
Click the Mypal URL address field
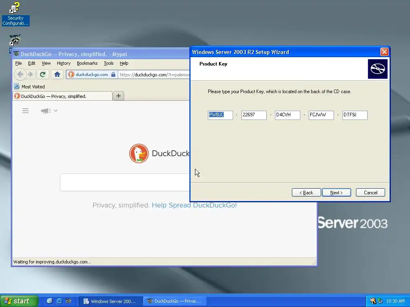pos(154,75)
